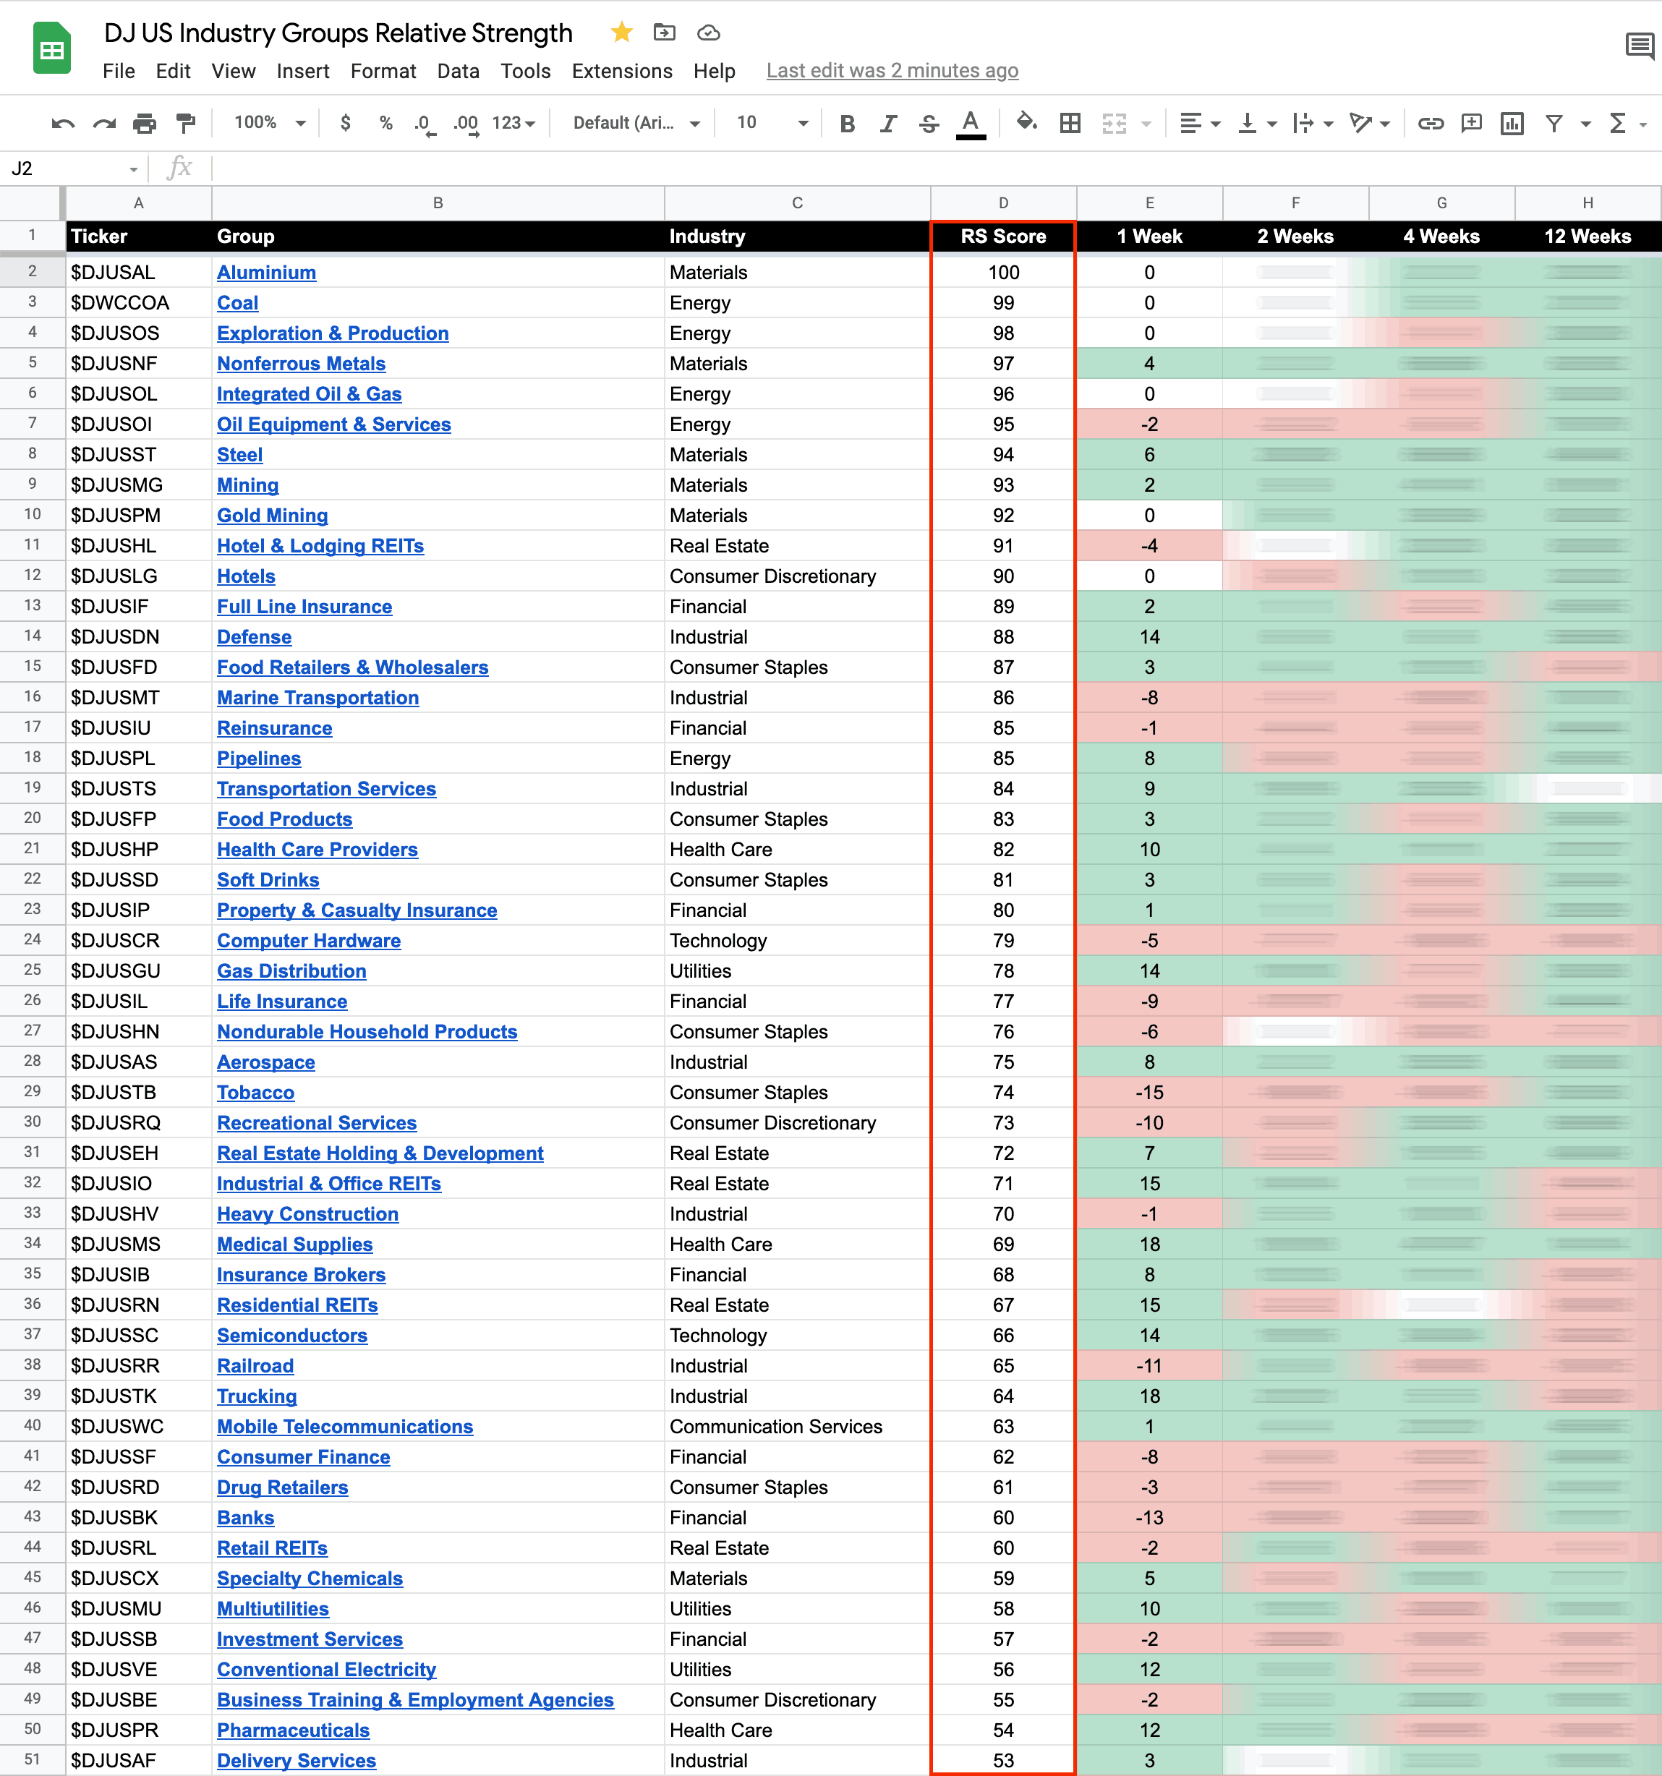Open vertical align dropdown
The image size is (1662, 1776).
pos(1256,123)
